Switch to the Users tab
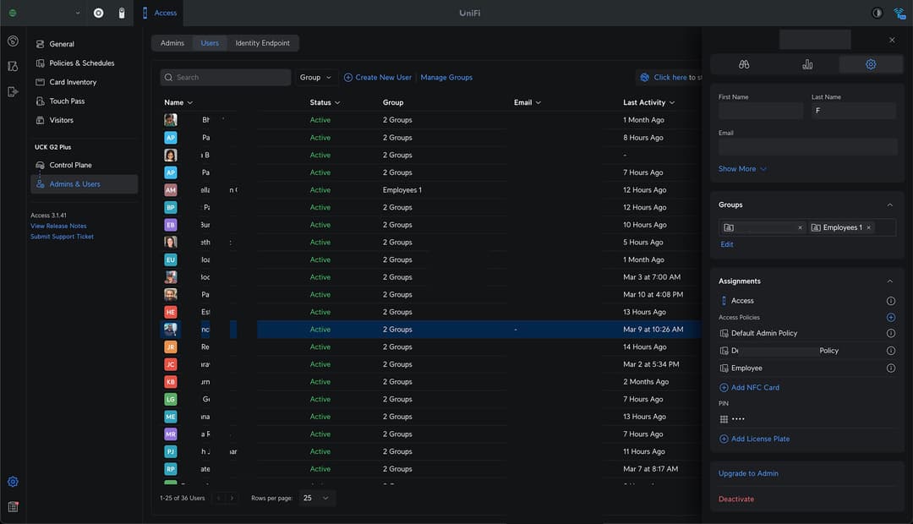 tap(210, 43)
